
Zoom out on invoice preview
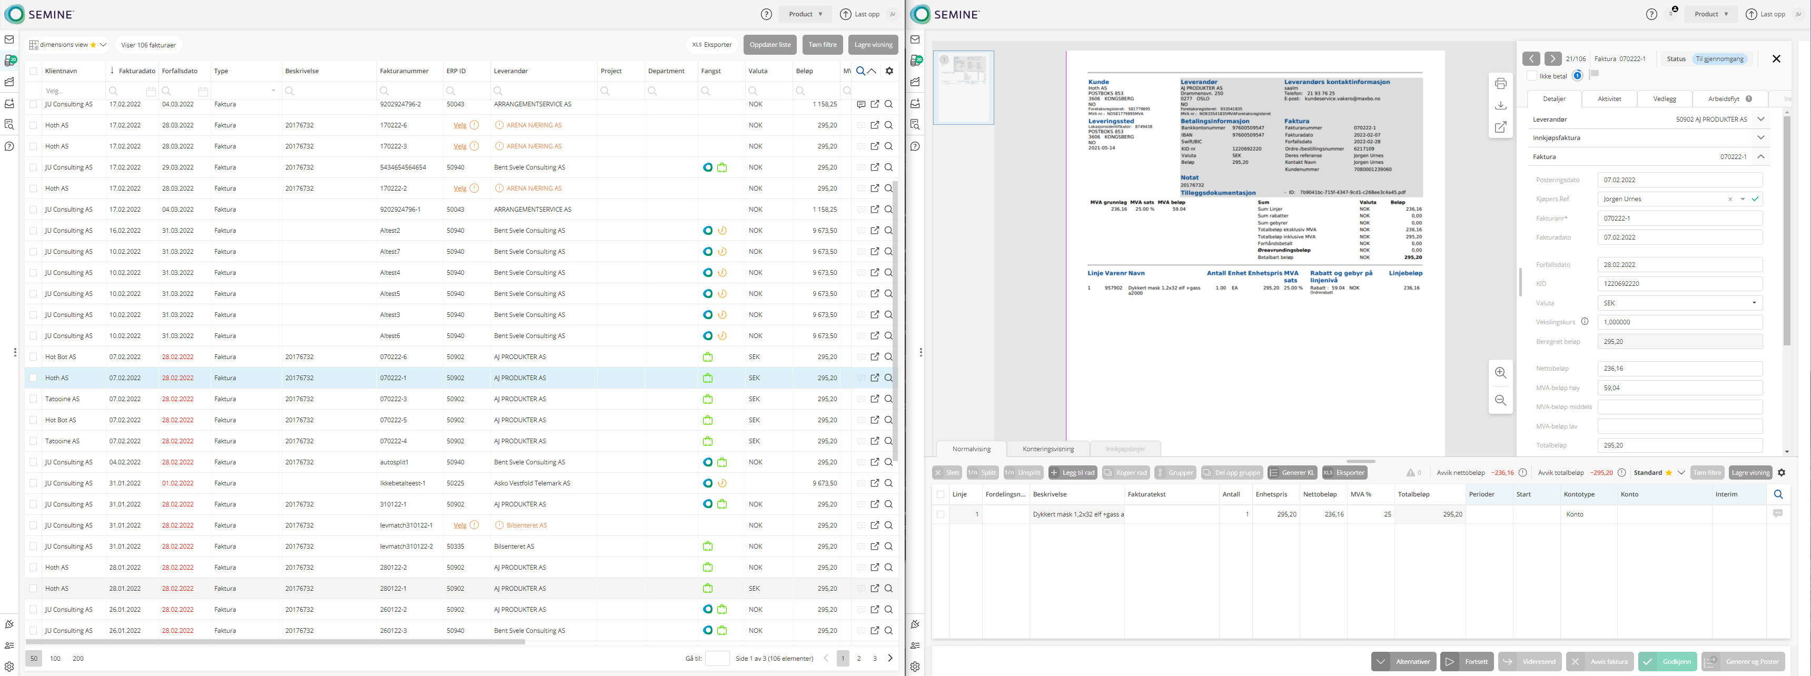pyautogui.click(x=1500, y=401)
